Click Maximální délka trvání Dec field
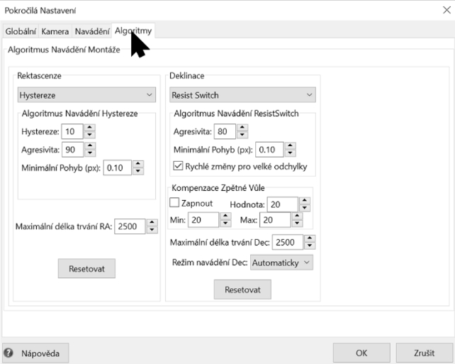455x364 pixels. click(x=288, y=242)
